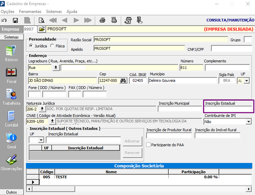
Task: Open the search record magnifier icon
Action: click(41, 20)
